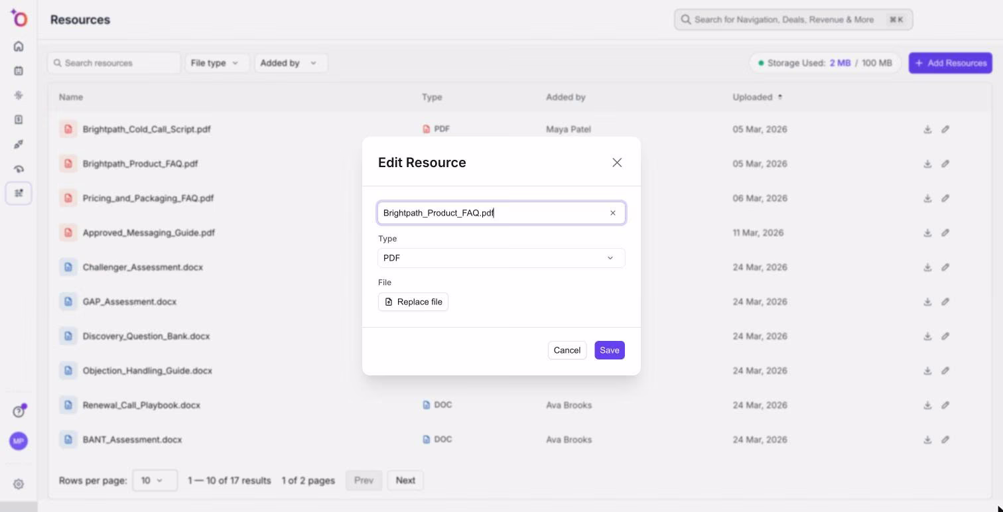1003x512 pixels.
Task: Open the calendar icon in sidebar
Action: pyautogui.click(x=19, y=71)
